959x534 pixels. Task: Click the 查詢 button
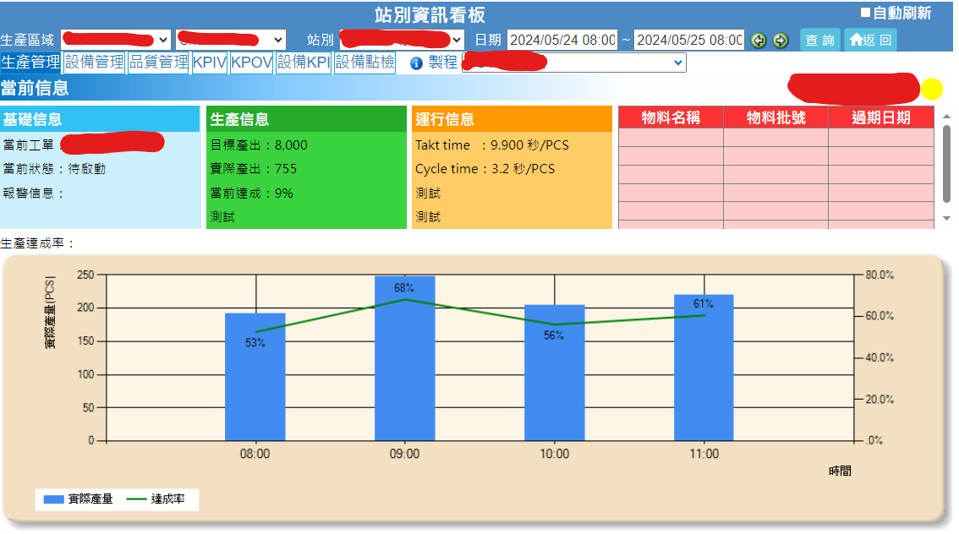tap(819, 41)
